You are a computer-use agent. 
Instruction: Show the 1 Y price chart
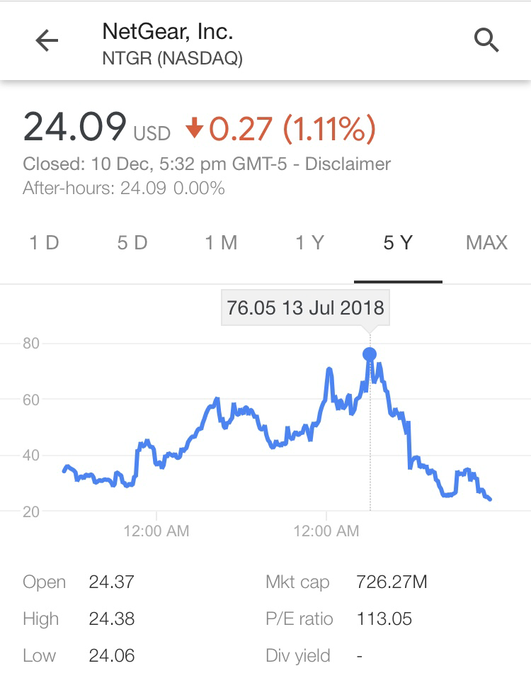click(x=310, y=242)
